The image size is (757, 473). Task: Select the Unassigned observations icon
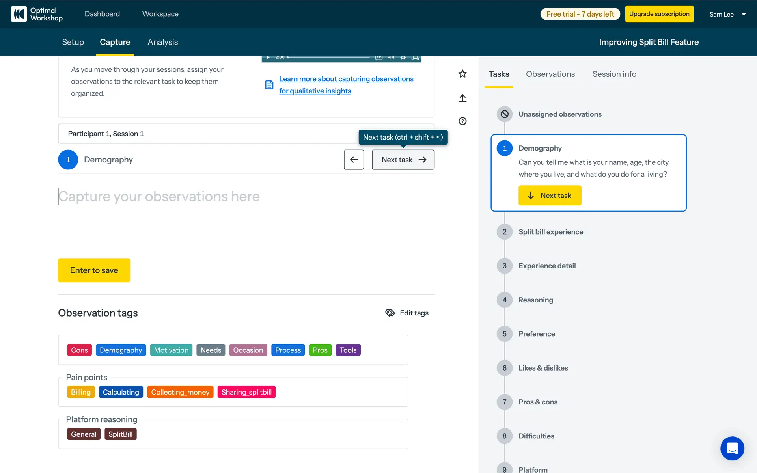(504, 114)
